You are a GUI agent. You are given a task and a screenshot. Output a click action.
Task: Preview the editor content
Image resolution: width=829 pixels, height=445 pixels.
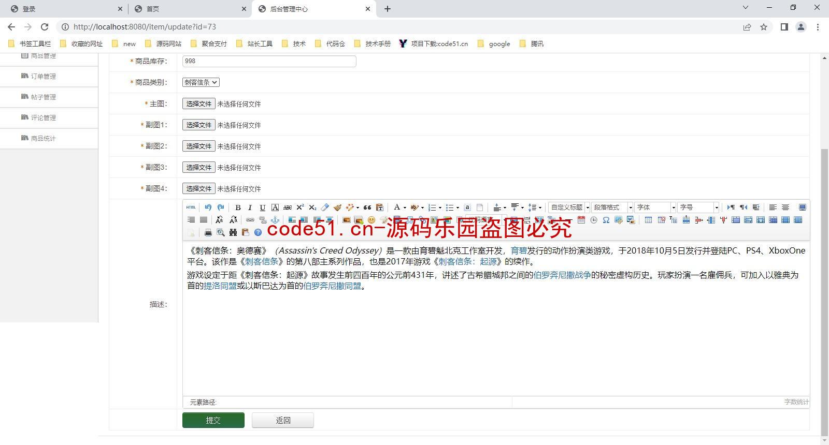pyautogui.click(x=221, y=232)
